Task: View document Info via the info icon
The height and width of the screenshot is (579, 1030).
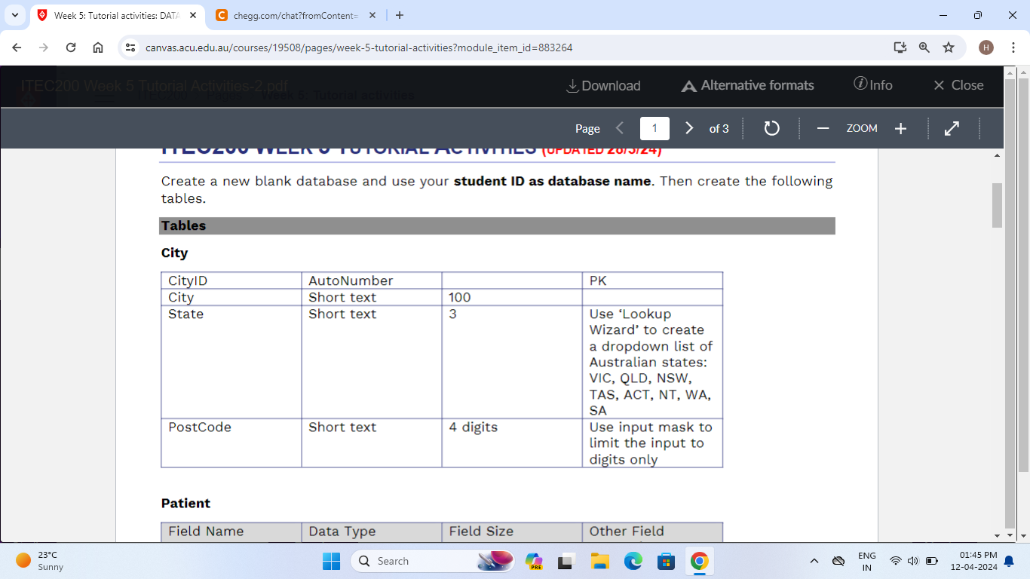Action: (x=873, y=85)
